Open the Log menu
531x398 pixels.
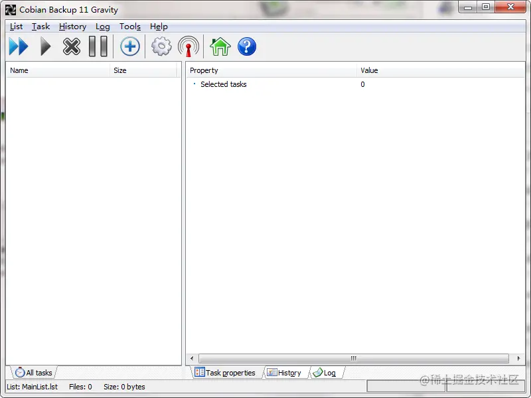click(102, 27)
